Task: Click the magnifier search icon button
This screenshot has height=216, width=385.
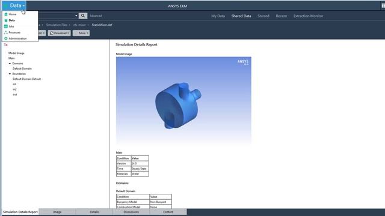Action: [83, 16]
